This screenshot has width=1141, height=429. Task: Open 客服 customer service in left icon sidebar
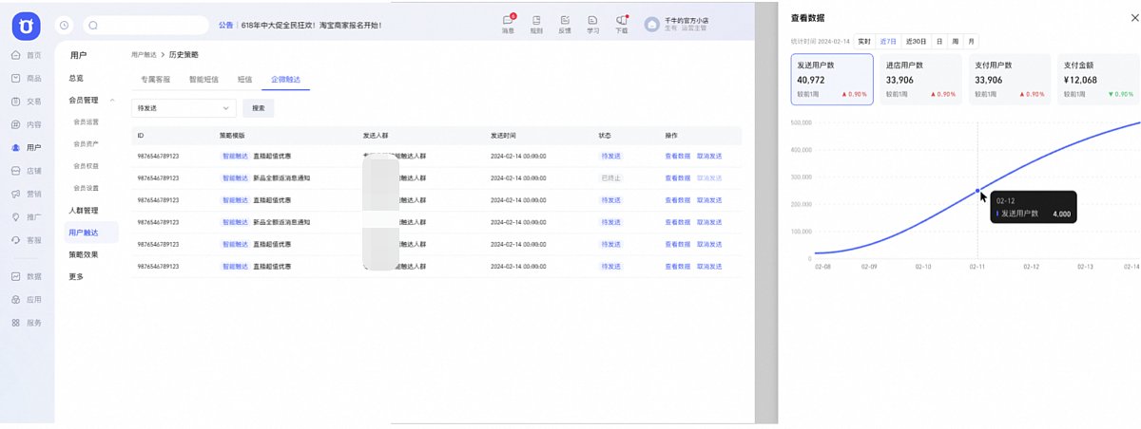point(27,240)
